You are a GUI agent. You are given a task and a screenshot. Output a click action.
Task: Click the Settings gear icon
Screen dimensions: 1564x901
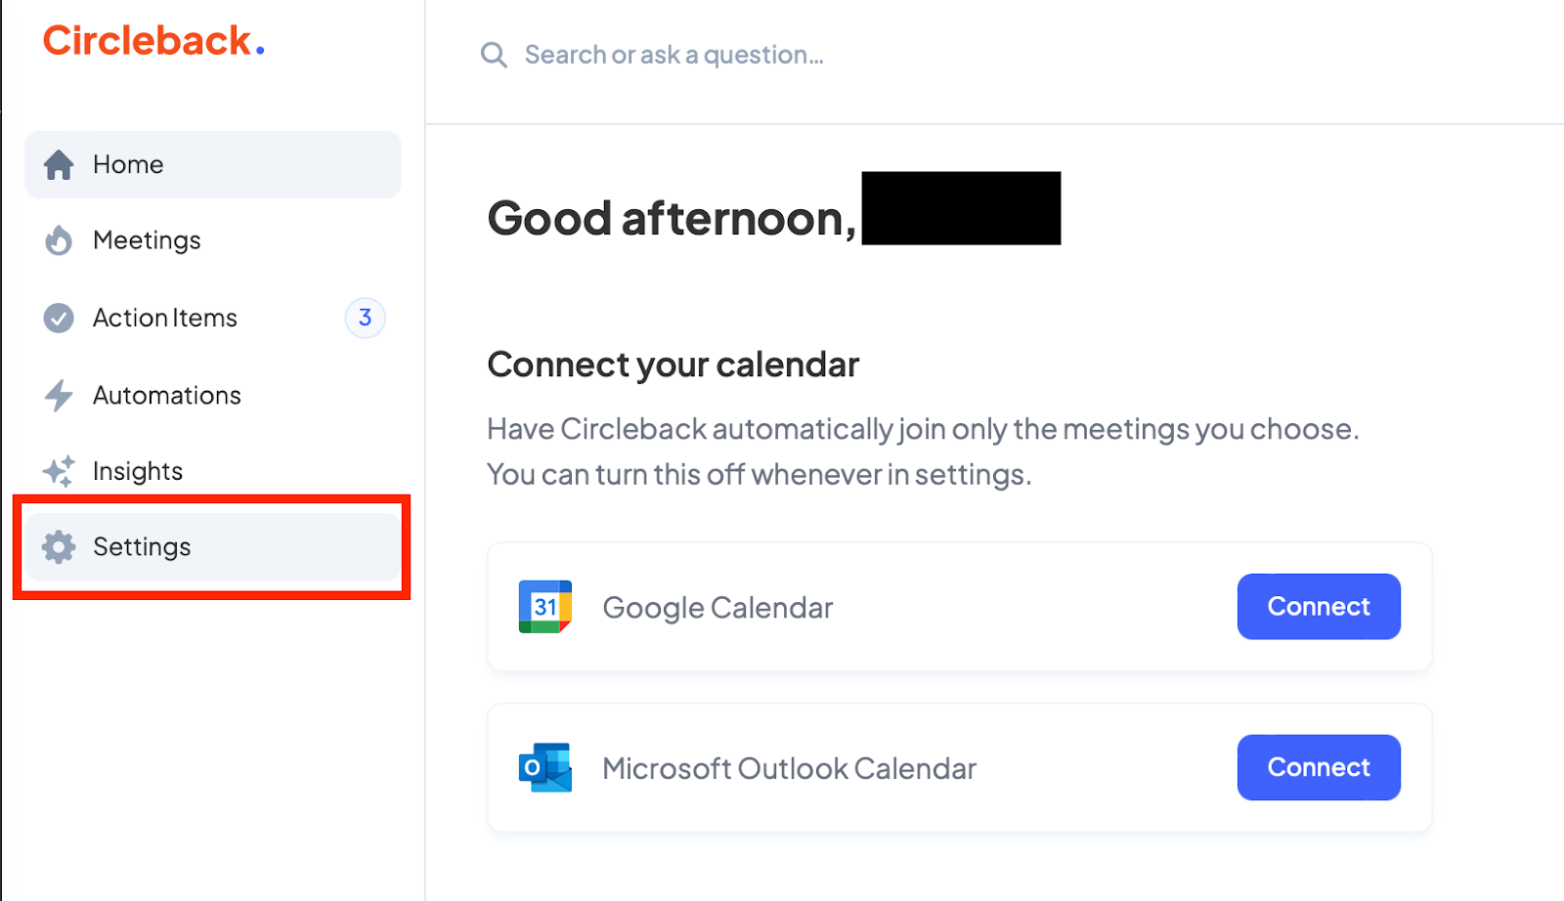click(x=59, y=547)
